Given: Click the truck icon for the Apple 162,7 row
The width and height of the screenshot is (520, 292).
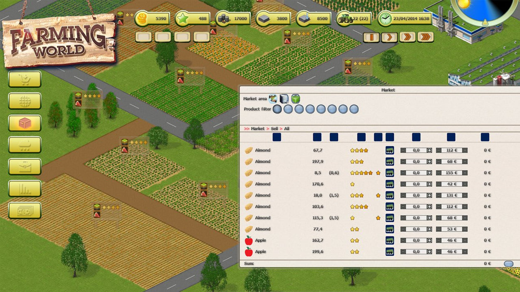Looking at the screenshot, I should (x=389, y=240).
